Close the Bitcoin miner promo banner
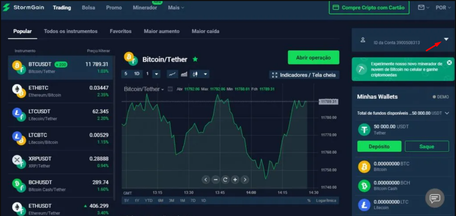This screenshot has width=456, height=216. click(x=449, y=63)
